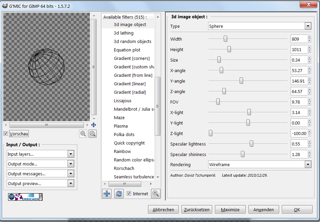Close the G'MIC dialog window
Viewport: 320px width, 222px height.
pyautogui.click(x=309, y=4)
